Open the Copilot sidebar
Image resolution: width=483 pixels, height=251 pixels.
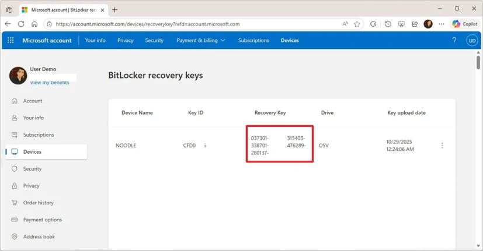pos(465,24)
